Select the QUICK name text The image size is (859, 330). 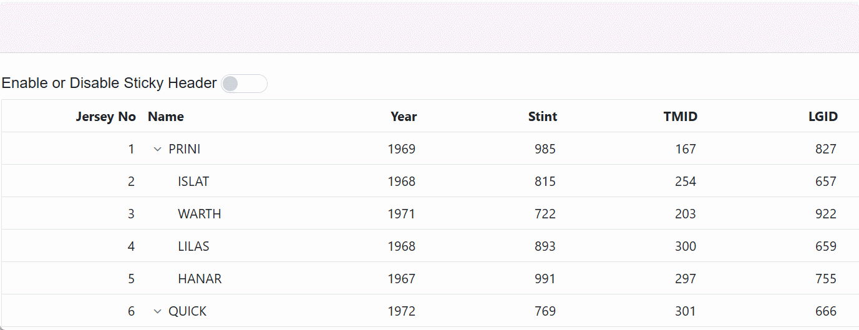pos(188,311)
